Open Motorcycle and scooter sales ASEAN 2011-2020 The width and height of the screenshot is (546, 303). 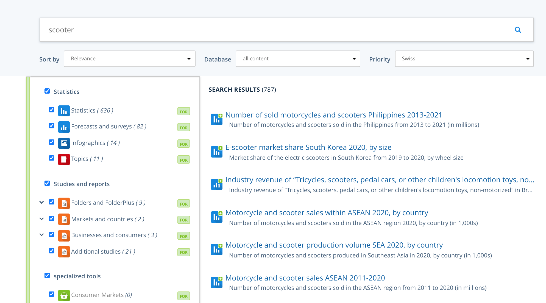click(305, 278)
